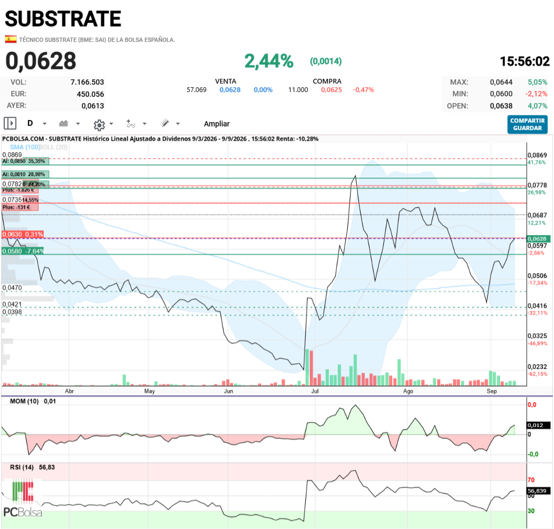Select the green 0,0580 -7,64% level tag
554x529 pixels.
click(x=23, y=251)
